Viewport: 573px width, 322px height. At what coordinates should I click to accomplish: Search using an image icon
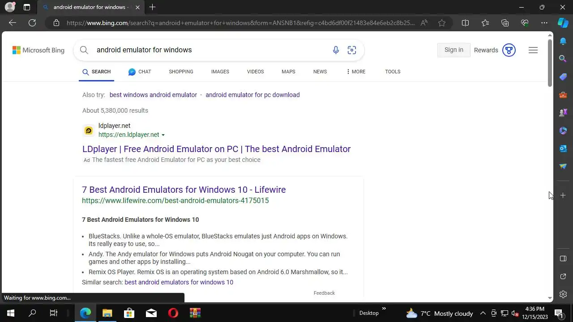[352, 50]
